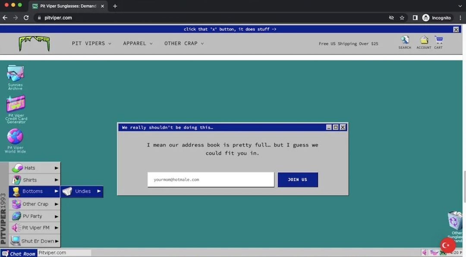Dismiss the top announcement banner with x
466x257 pixels.
tap(456, 29)
